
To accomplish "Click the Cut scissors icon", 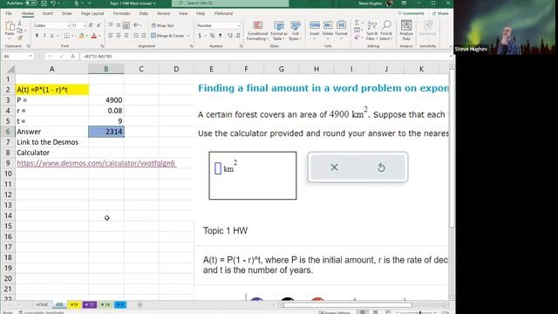I will [20, 24].
